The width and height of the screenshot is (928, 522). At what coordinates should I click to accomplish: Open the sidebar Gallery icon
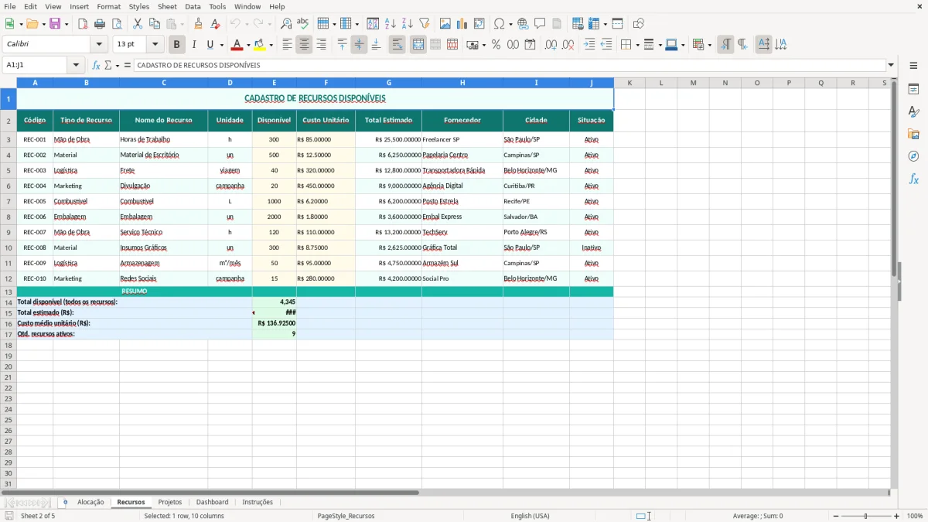point(913,134)
